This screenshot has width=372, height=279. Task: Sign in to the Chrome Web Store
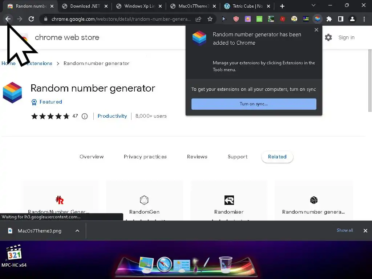click(346, 37)
